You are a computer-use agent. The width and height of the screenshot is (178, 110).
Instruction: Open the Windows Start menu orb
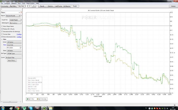(3, 108)
